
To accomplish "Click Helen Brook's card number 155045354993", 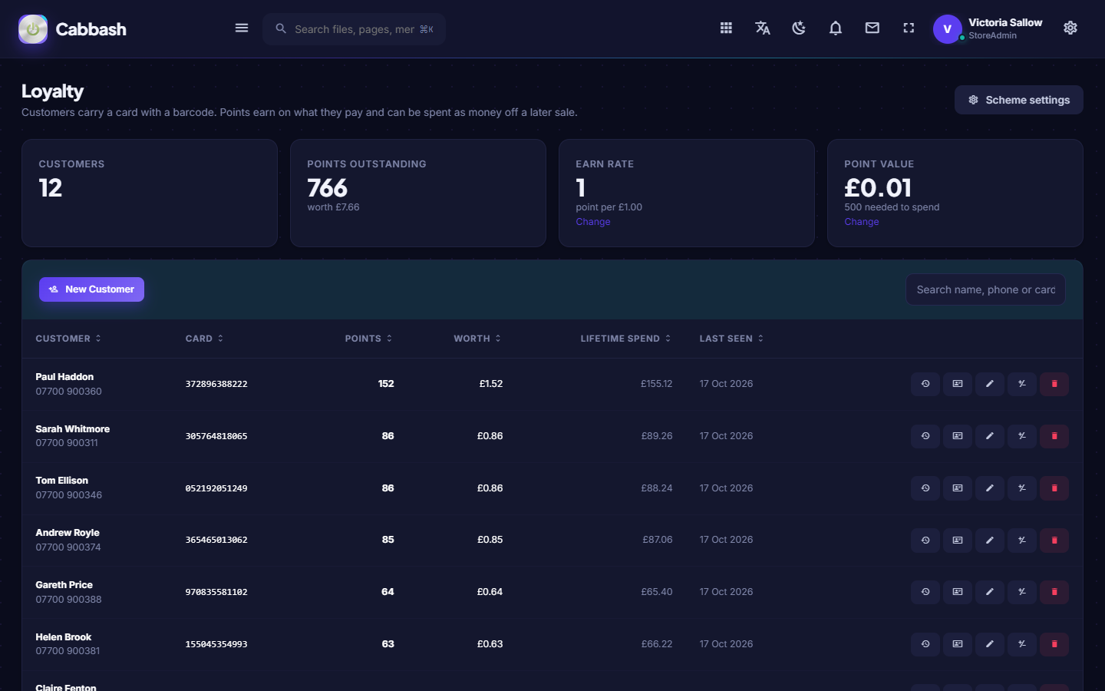I will (216, 644).
